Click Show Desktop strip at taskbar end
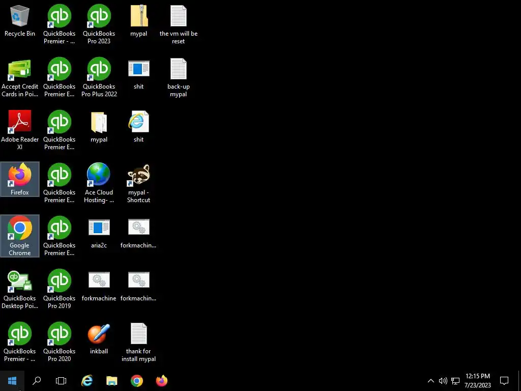 click(519, 381)
